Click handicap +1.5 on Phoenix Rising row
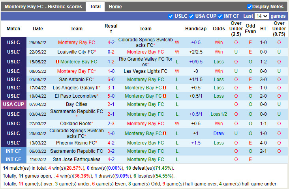Viewport: 289px width, 189px height. [196, 143]
